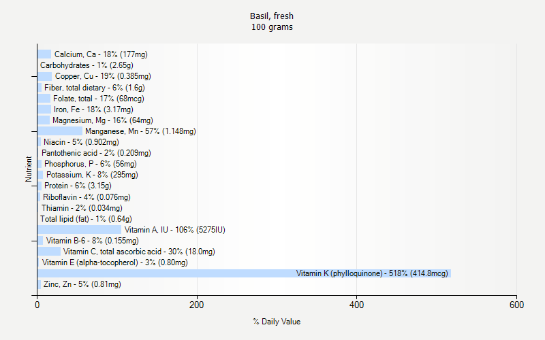The width and height of the screenshot is (545, 340).
Task: Click the Vitamin A blue bar
Action: (80, 230)
